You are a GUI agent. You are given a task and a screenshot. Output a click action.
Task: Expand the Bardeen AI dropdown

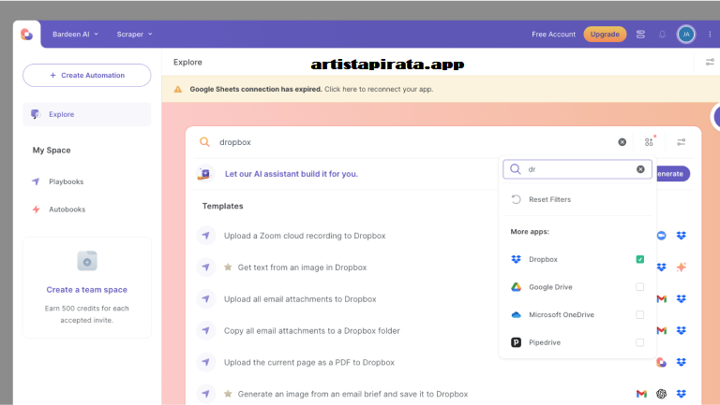75,35
